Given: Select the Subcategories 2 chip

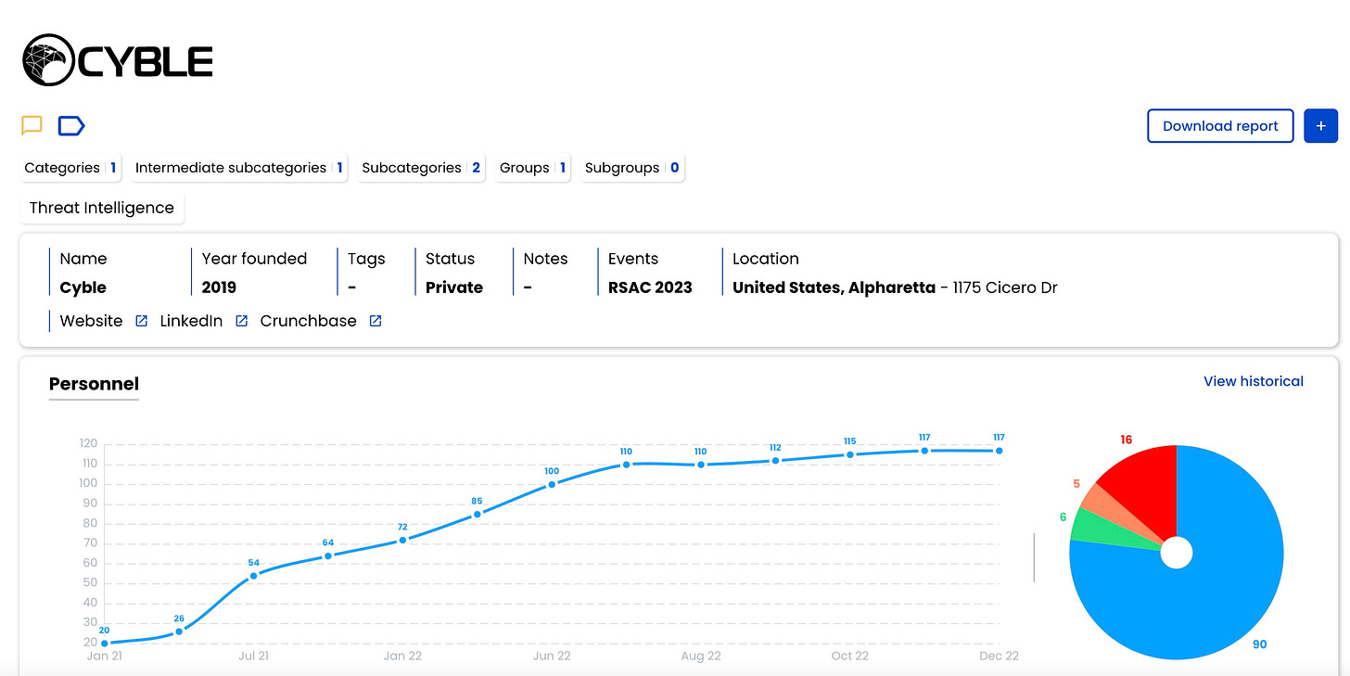Looking at the screenshot, I should click(421, 168).
